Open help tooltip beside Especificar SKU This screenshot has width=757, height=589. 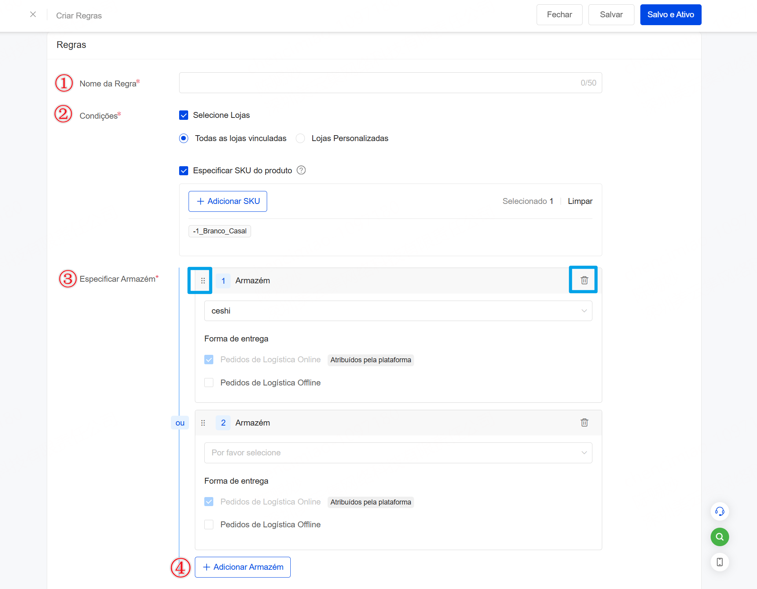[301, 170]
